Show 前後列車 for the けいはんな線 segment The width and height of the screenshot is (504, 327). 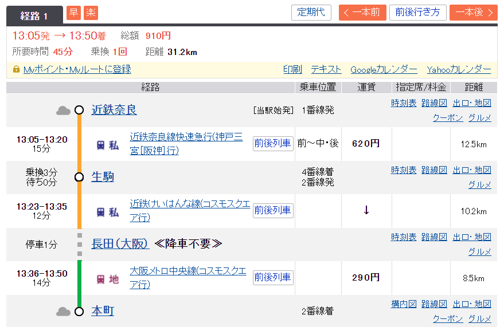tap(273, 210)
